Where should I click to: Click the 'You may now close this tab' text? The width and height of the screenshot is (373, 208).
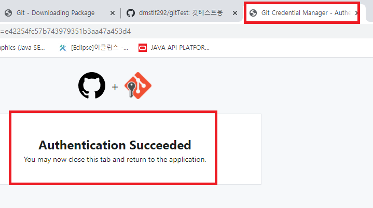(x=115, y=160)
